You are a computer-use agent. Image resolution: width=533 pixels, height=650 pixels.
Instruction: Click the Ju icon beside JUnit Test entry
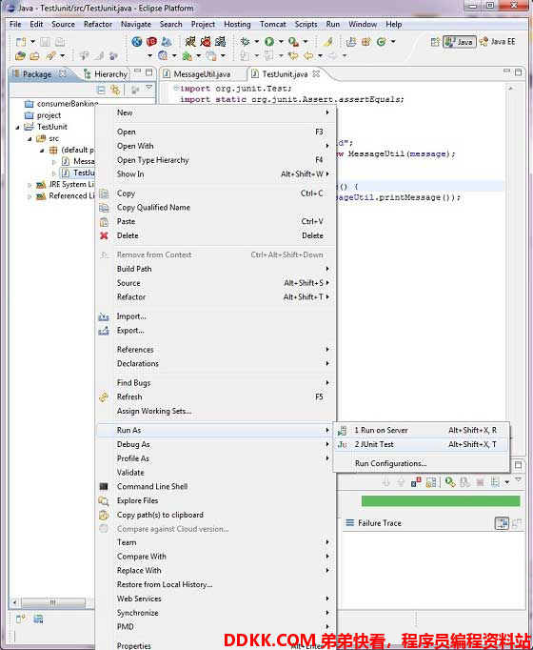343,444
